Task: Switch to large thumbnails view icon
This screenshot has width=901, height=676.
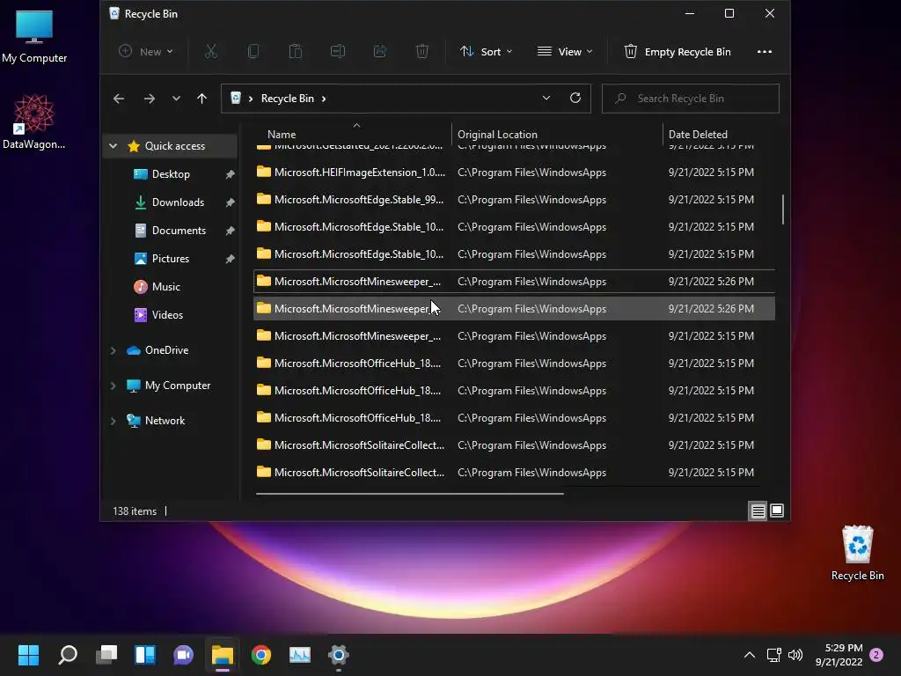Action: pyautogui.click(x=777, y=511)
